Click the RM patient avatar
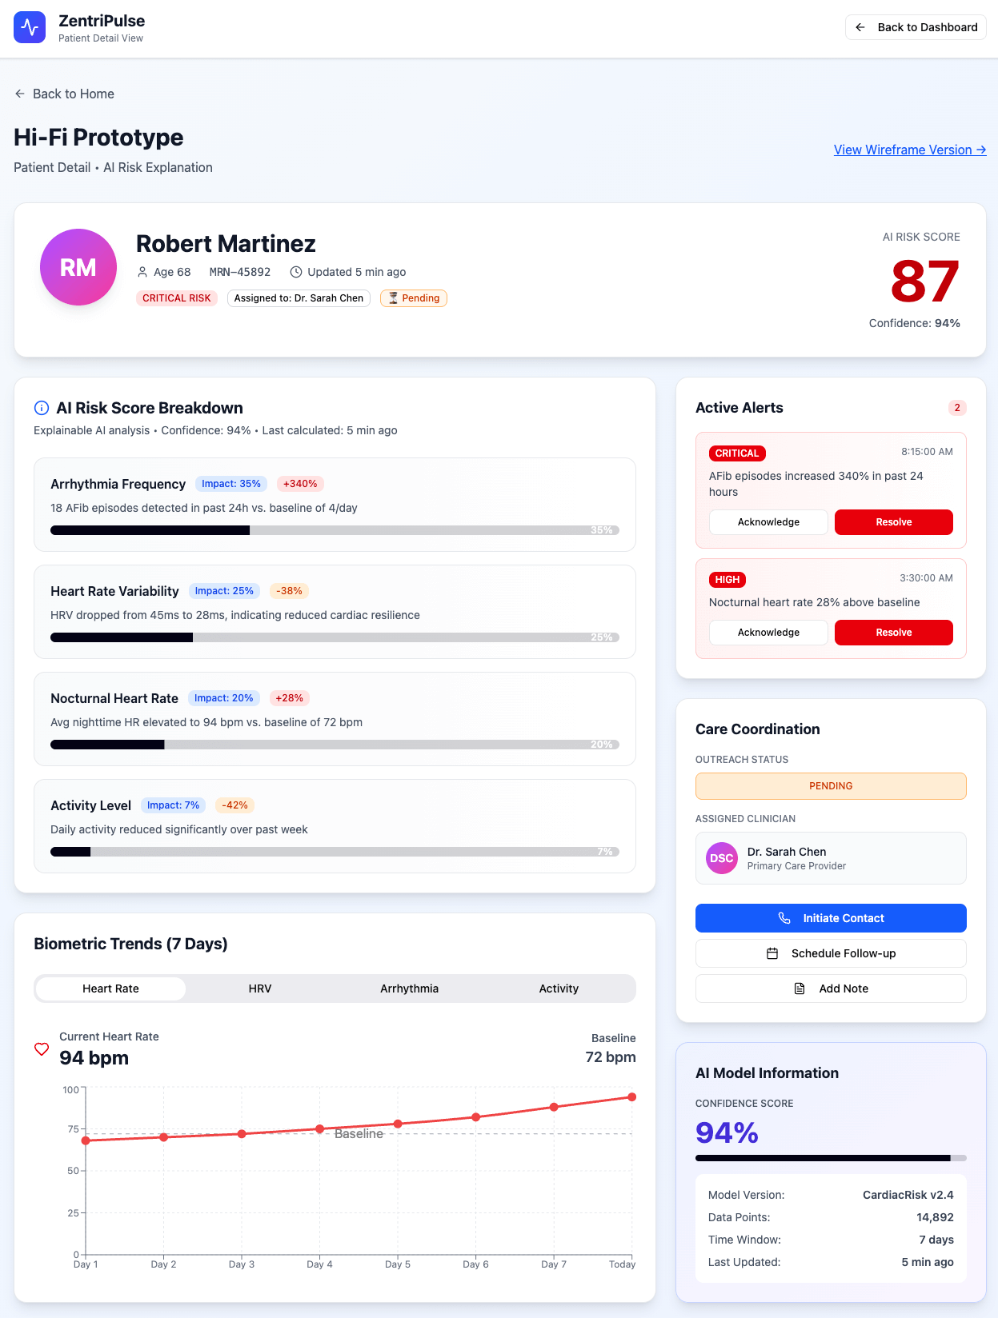 tap(78, 267)
